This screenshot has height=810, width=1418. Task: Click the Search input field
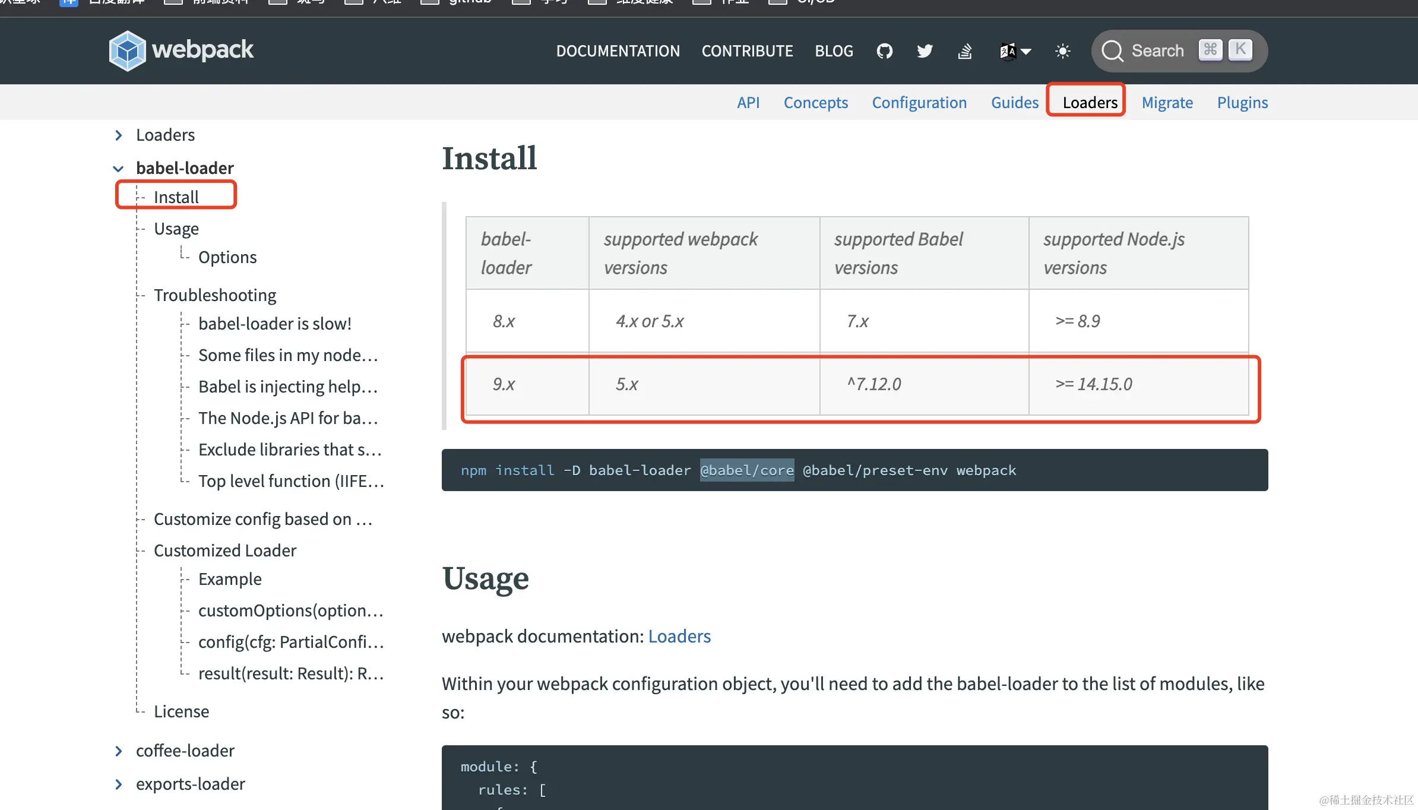coord(1157,51)
